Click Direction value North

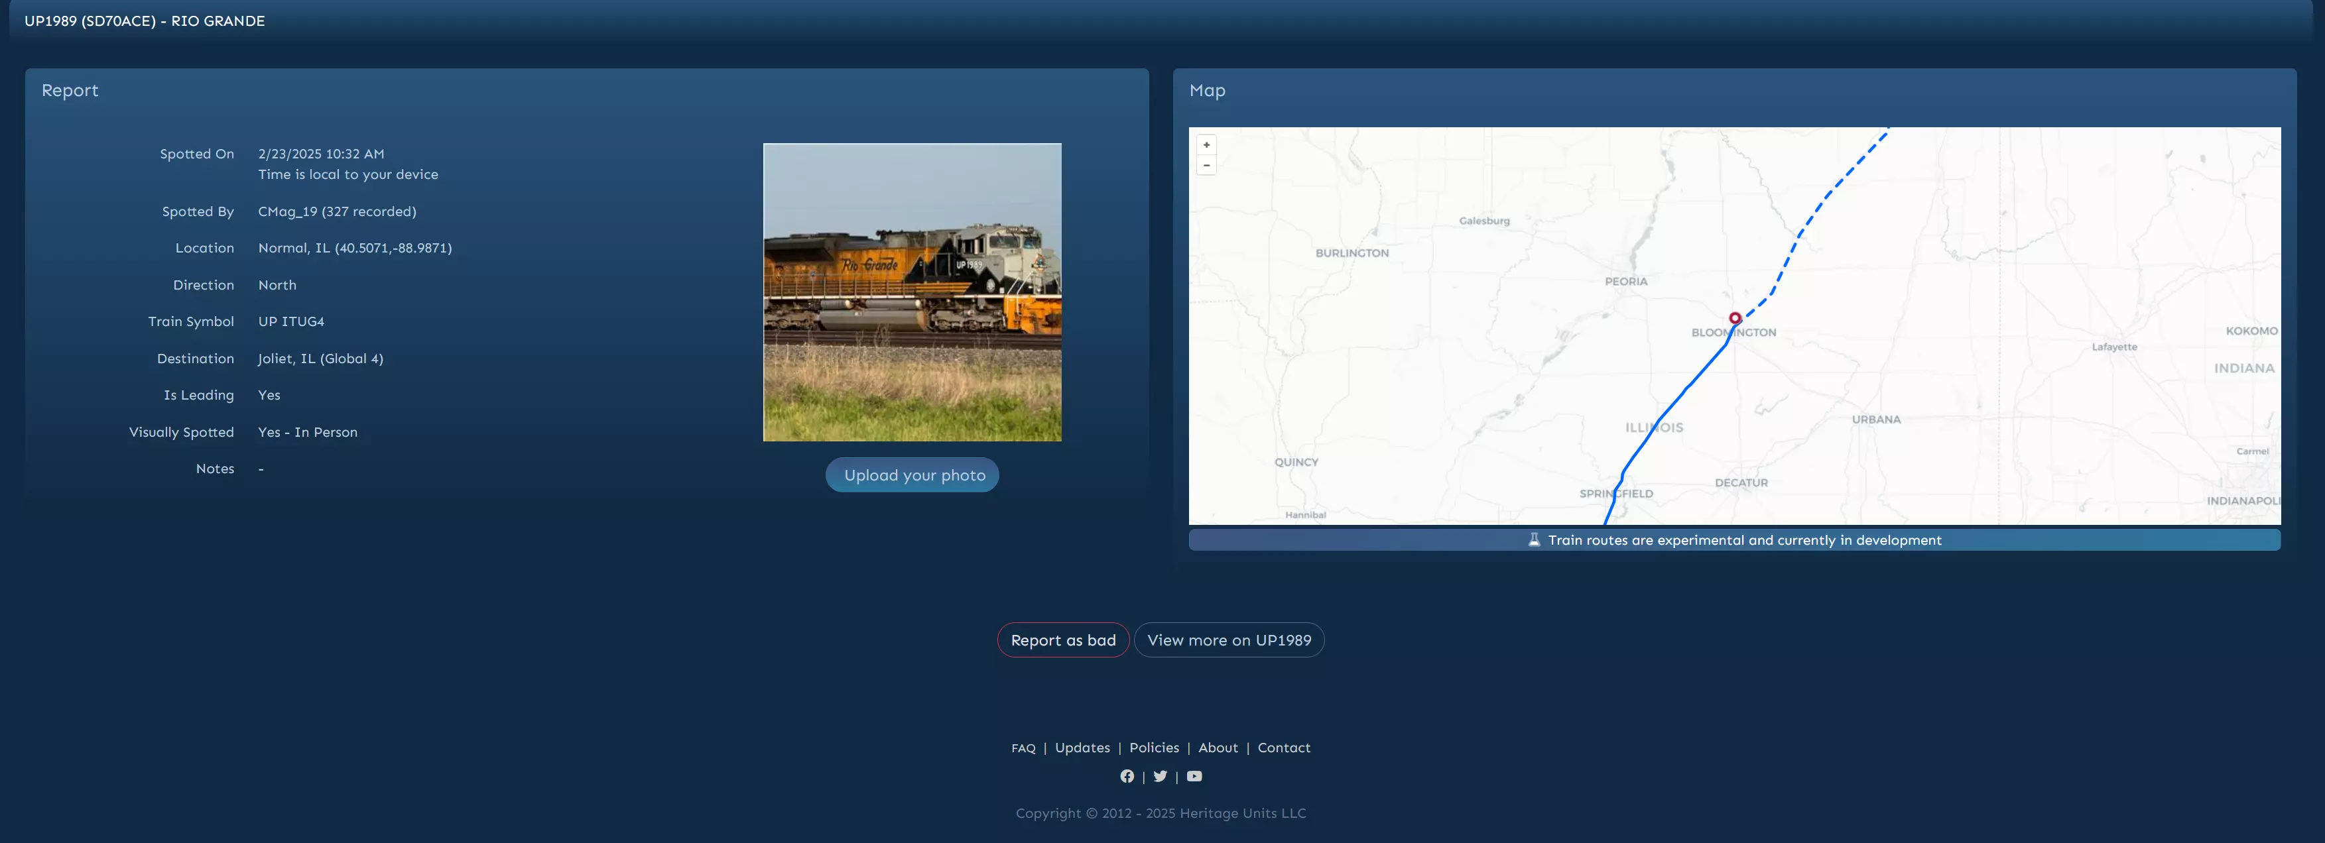coord(277,285)
